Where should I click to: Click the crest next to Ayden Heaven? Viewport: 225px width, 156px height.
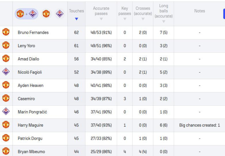pyautogui.click(x=6, y=85)
